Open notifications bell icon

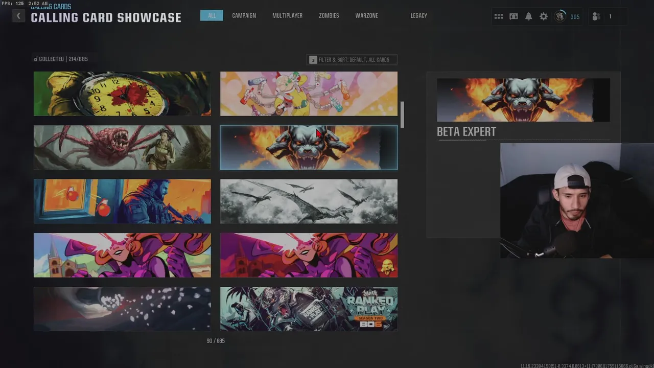click(529, 16)
